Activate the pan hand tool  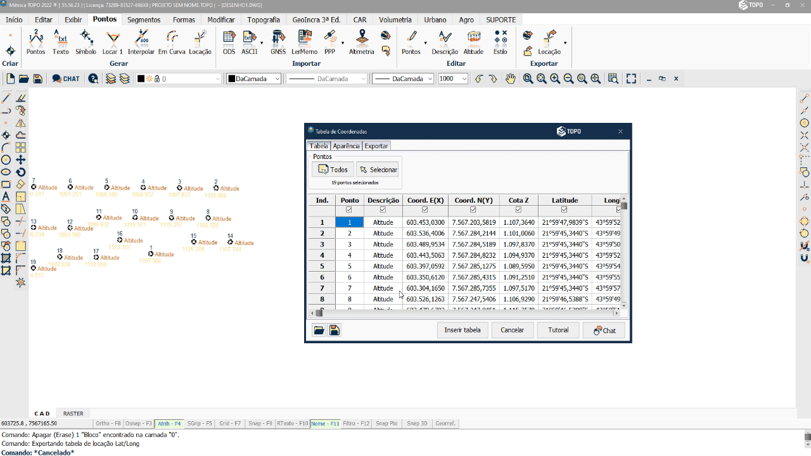click(x=510, y=79)
